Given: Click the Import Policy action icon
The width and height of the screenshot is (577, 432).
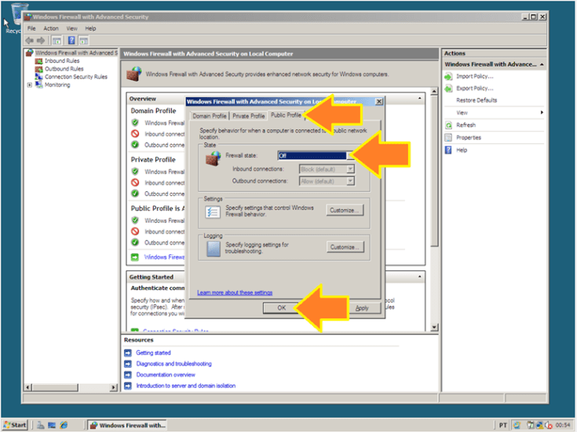Looking at the screenshot, I should (x=448, y=76).
